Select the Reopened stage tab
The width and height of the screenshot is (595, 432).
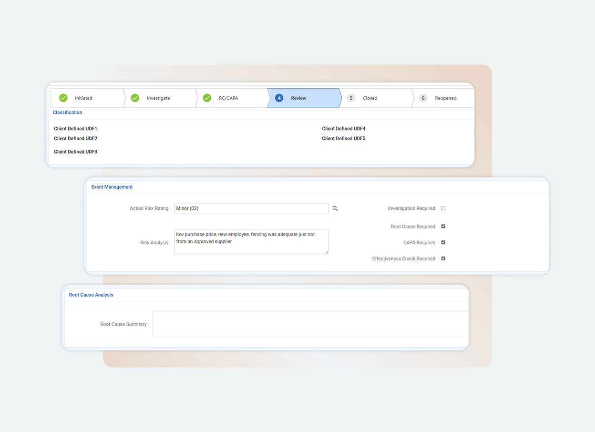[x=445, y=98]
